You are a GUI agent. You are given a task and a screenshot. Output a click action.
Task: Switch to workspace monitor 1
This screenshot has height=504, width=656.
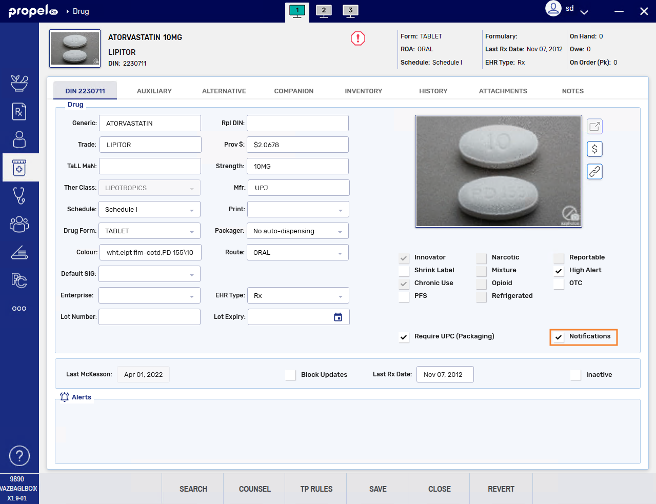[297, 11]
